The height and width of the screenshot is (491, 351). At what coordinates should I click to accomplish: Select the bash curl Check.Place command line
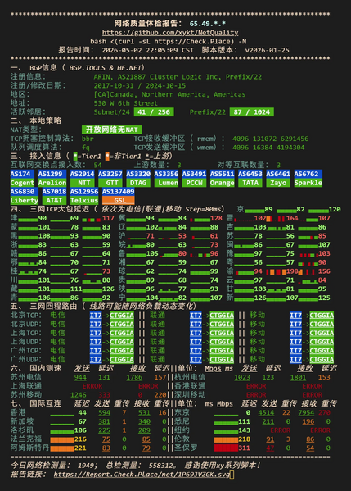[x=169, y=41]
